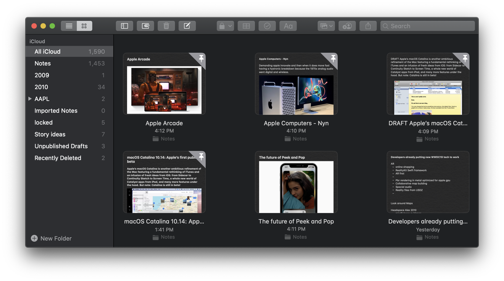Open the Aa text format button

[x=288, y=26]
